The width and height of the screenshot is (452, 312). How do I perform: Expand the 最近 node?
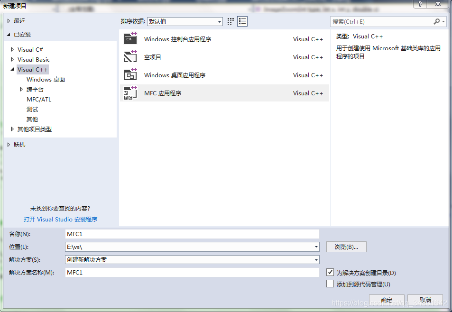coord(9,21)
